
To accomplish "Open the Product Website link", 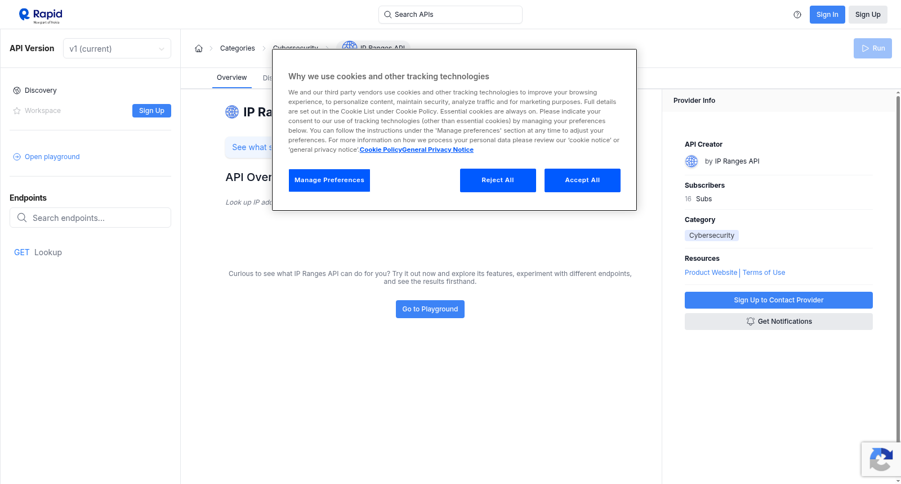I will click(711, 273).
